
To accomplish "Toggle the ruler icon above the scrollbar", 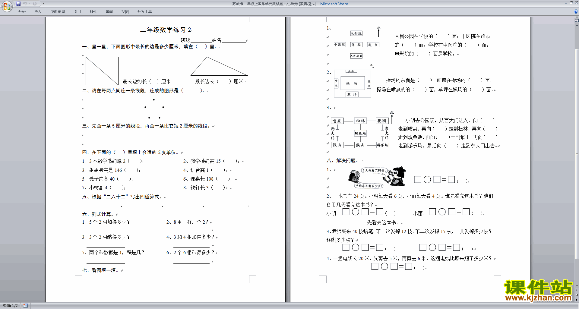I will click(577, 21).
